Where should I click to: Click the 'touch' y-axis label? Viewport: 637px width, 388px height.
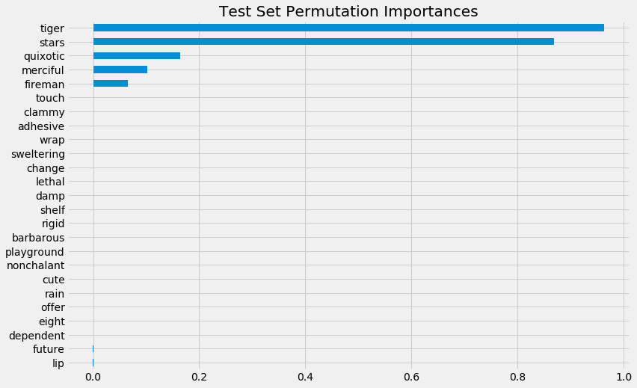point(50,98)
